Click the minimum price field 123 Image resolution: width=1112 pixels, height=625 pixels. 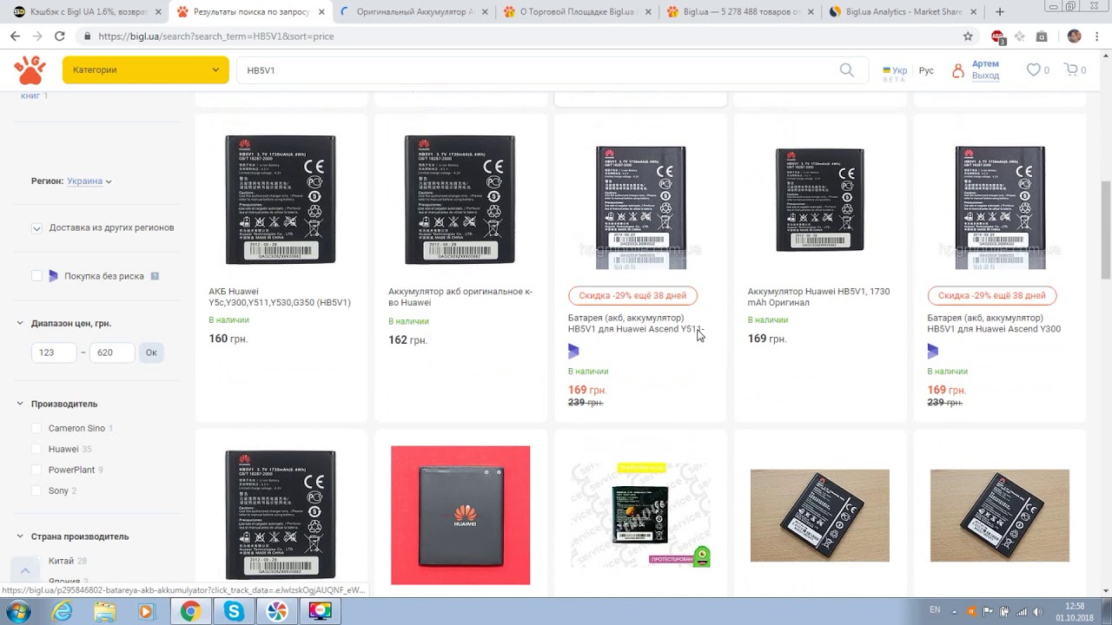pos(53,352)
